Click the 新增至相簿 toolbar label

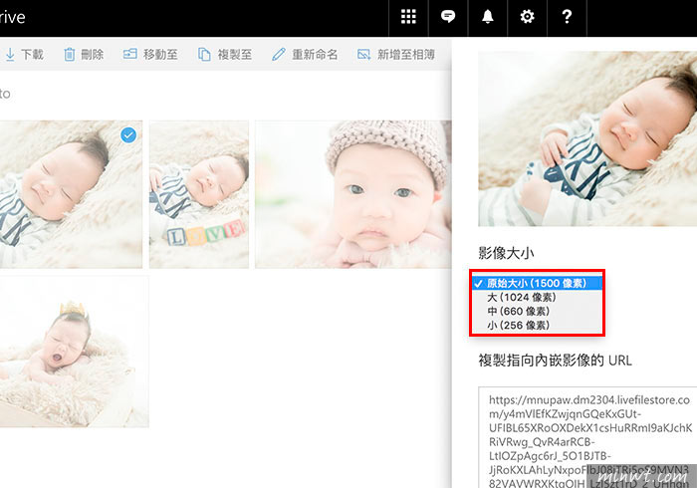pos(406,54)
